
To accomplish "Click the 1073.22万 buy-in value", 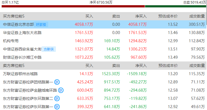I will [x=84, y=57].
